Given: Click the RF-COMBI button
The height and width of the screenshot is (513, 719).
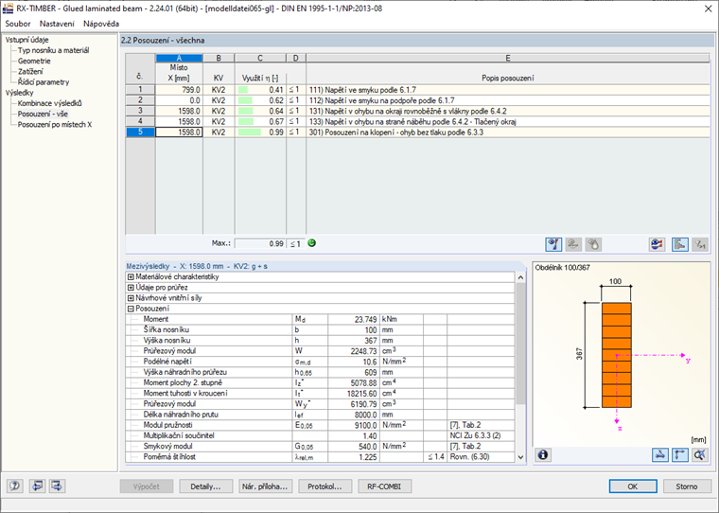Looking at the screenshot, I should [384, 486].
